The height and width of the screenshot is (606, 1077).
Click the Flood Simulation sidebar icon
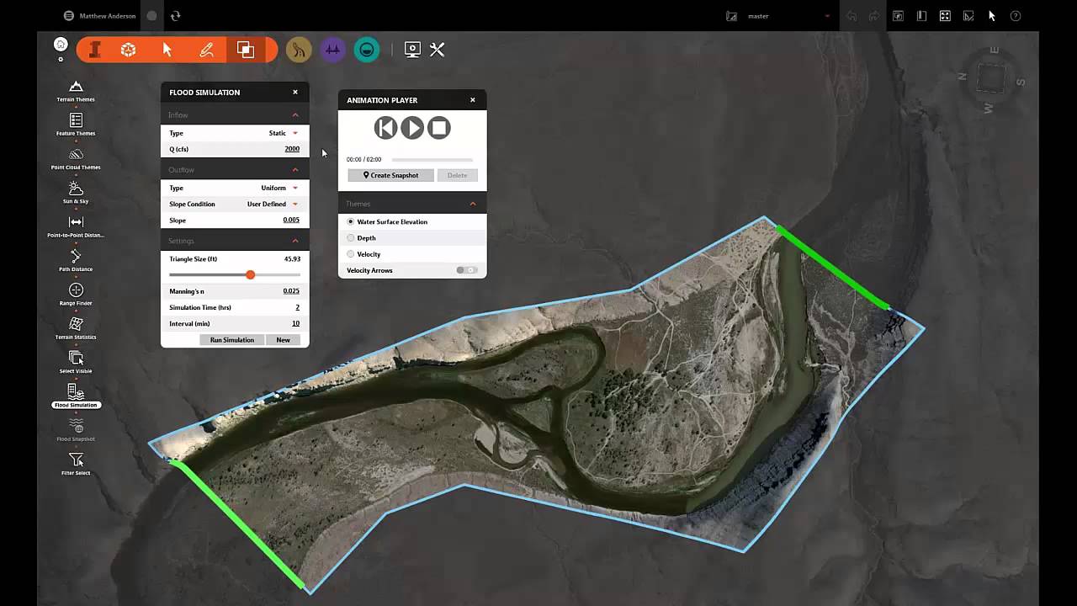[76, 396]
